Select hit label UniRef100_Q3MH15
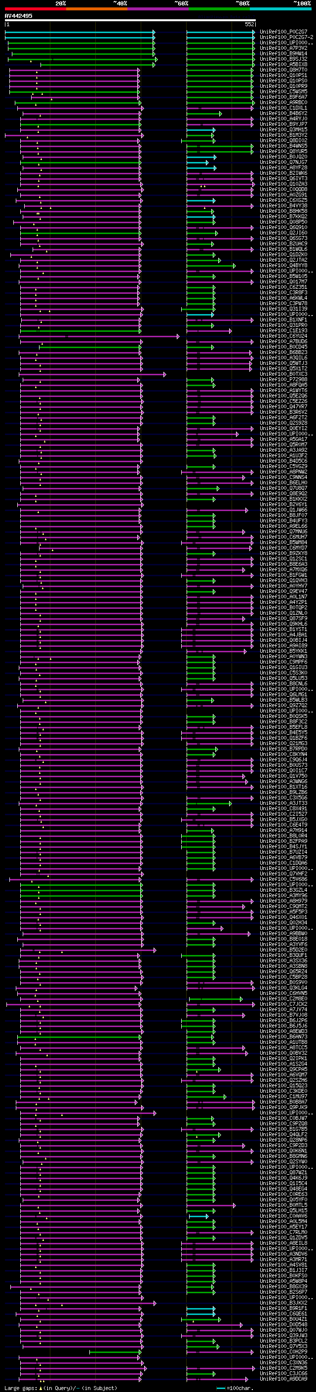This screenshot has height=1392, width=316. point(283,130)
